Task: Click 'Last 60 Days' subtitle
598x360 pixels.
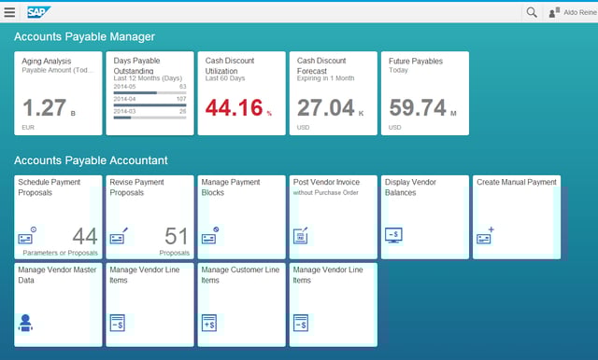Action: (x=225, y=78)
